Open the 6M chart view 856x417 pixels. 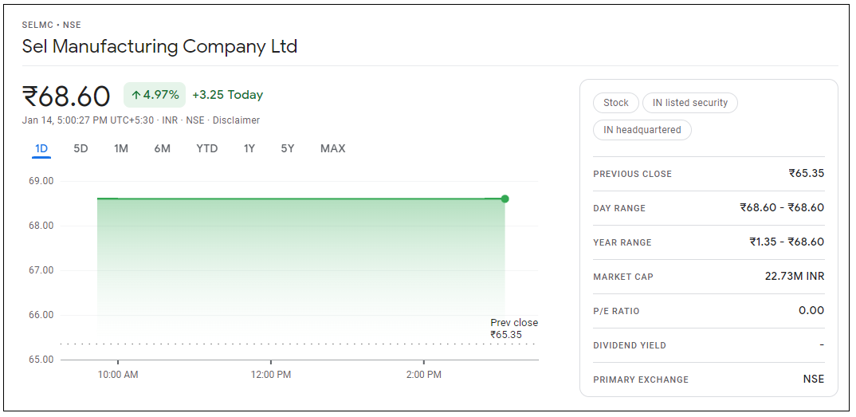(163, 148)
